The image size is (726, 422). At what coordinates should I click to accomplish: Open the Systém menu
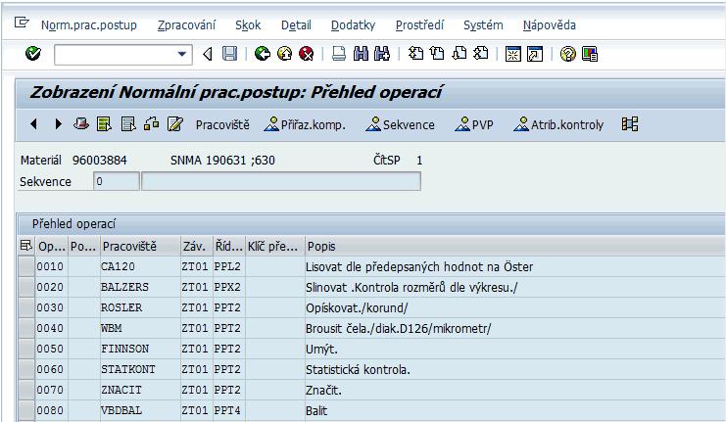click(483, 25)
